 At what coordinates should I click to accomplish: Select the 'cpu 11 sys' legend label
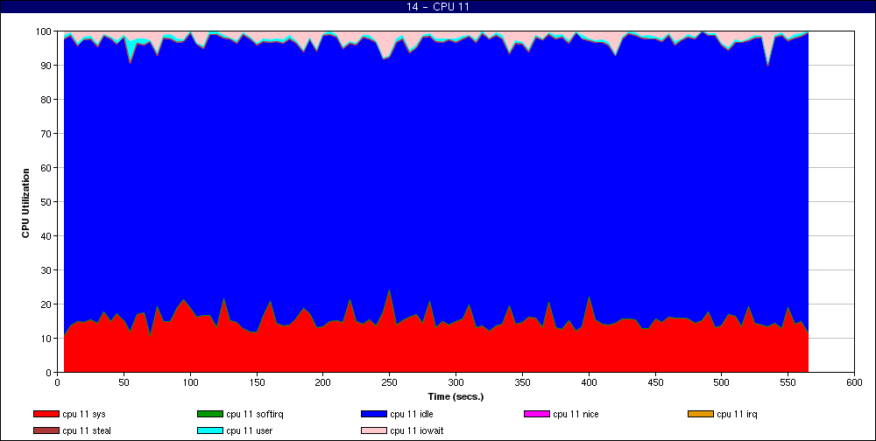(x=84, y=414)
